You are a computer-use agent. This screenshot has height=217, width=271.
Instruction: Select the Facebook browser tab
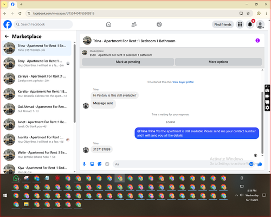[12, 4]
